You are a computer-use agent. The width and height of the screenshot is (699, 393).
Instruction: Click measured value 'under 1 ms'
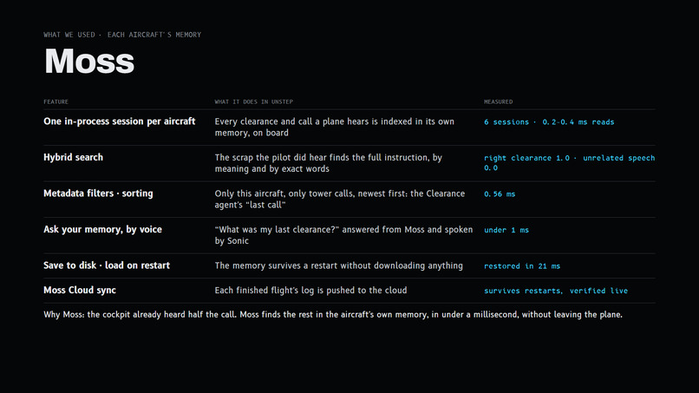tap(506, 230)
